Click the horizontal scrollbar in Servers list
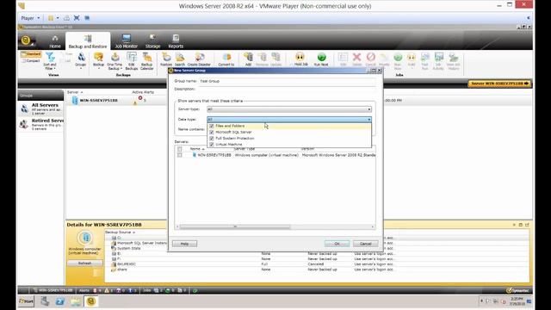 pyautogui.click(x=235, y=226)
